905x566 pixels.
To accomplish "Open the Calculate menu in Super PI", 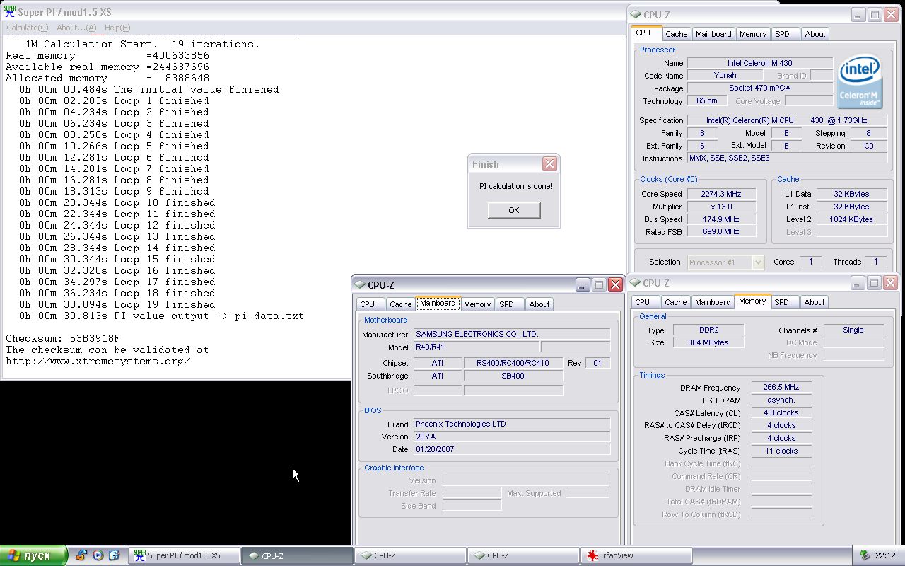I will coord(28,28).
